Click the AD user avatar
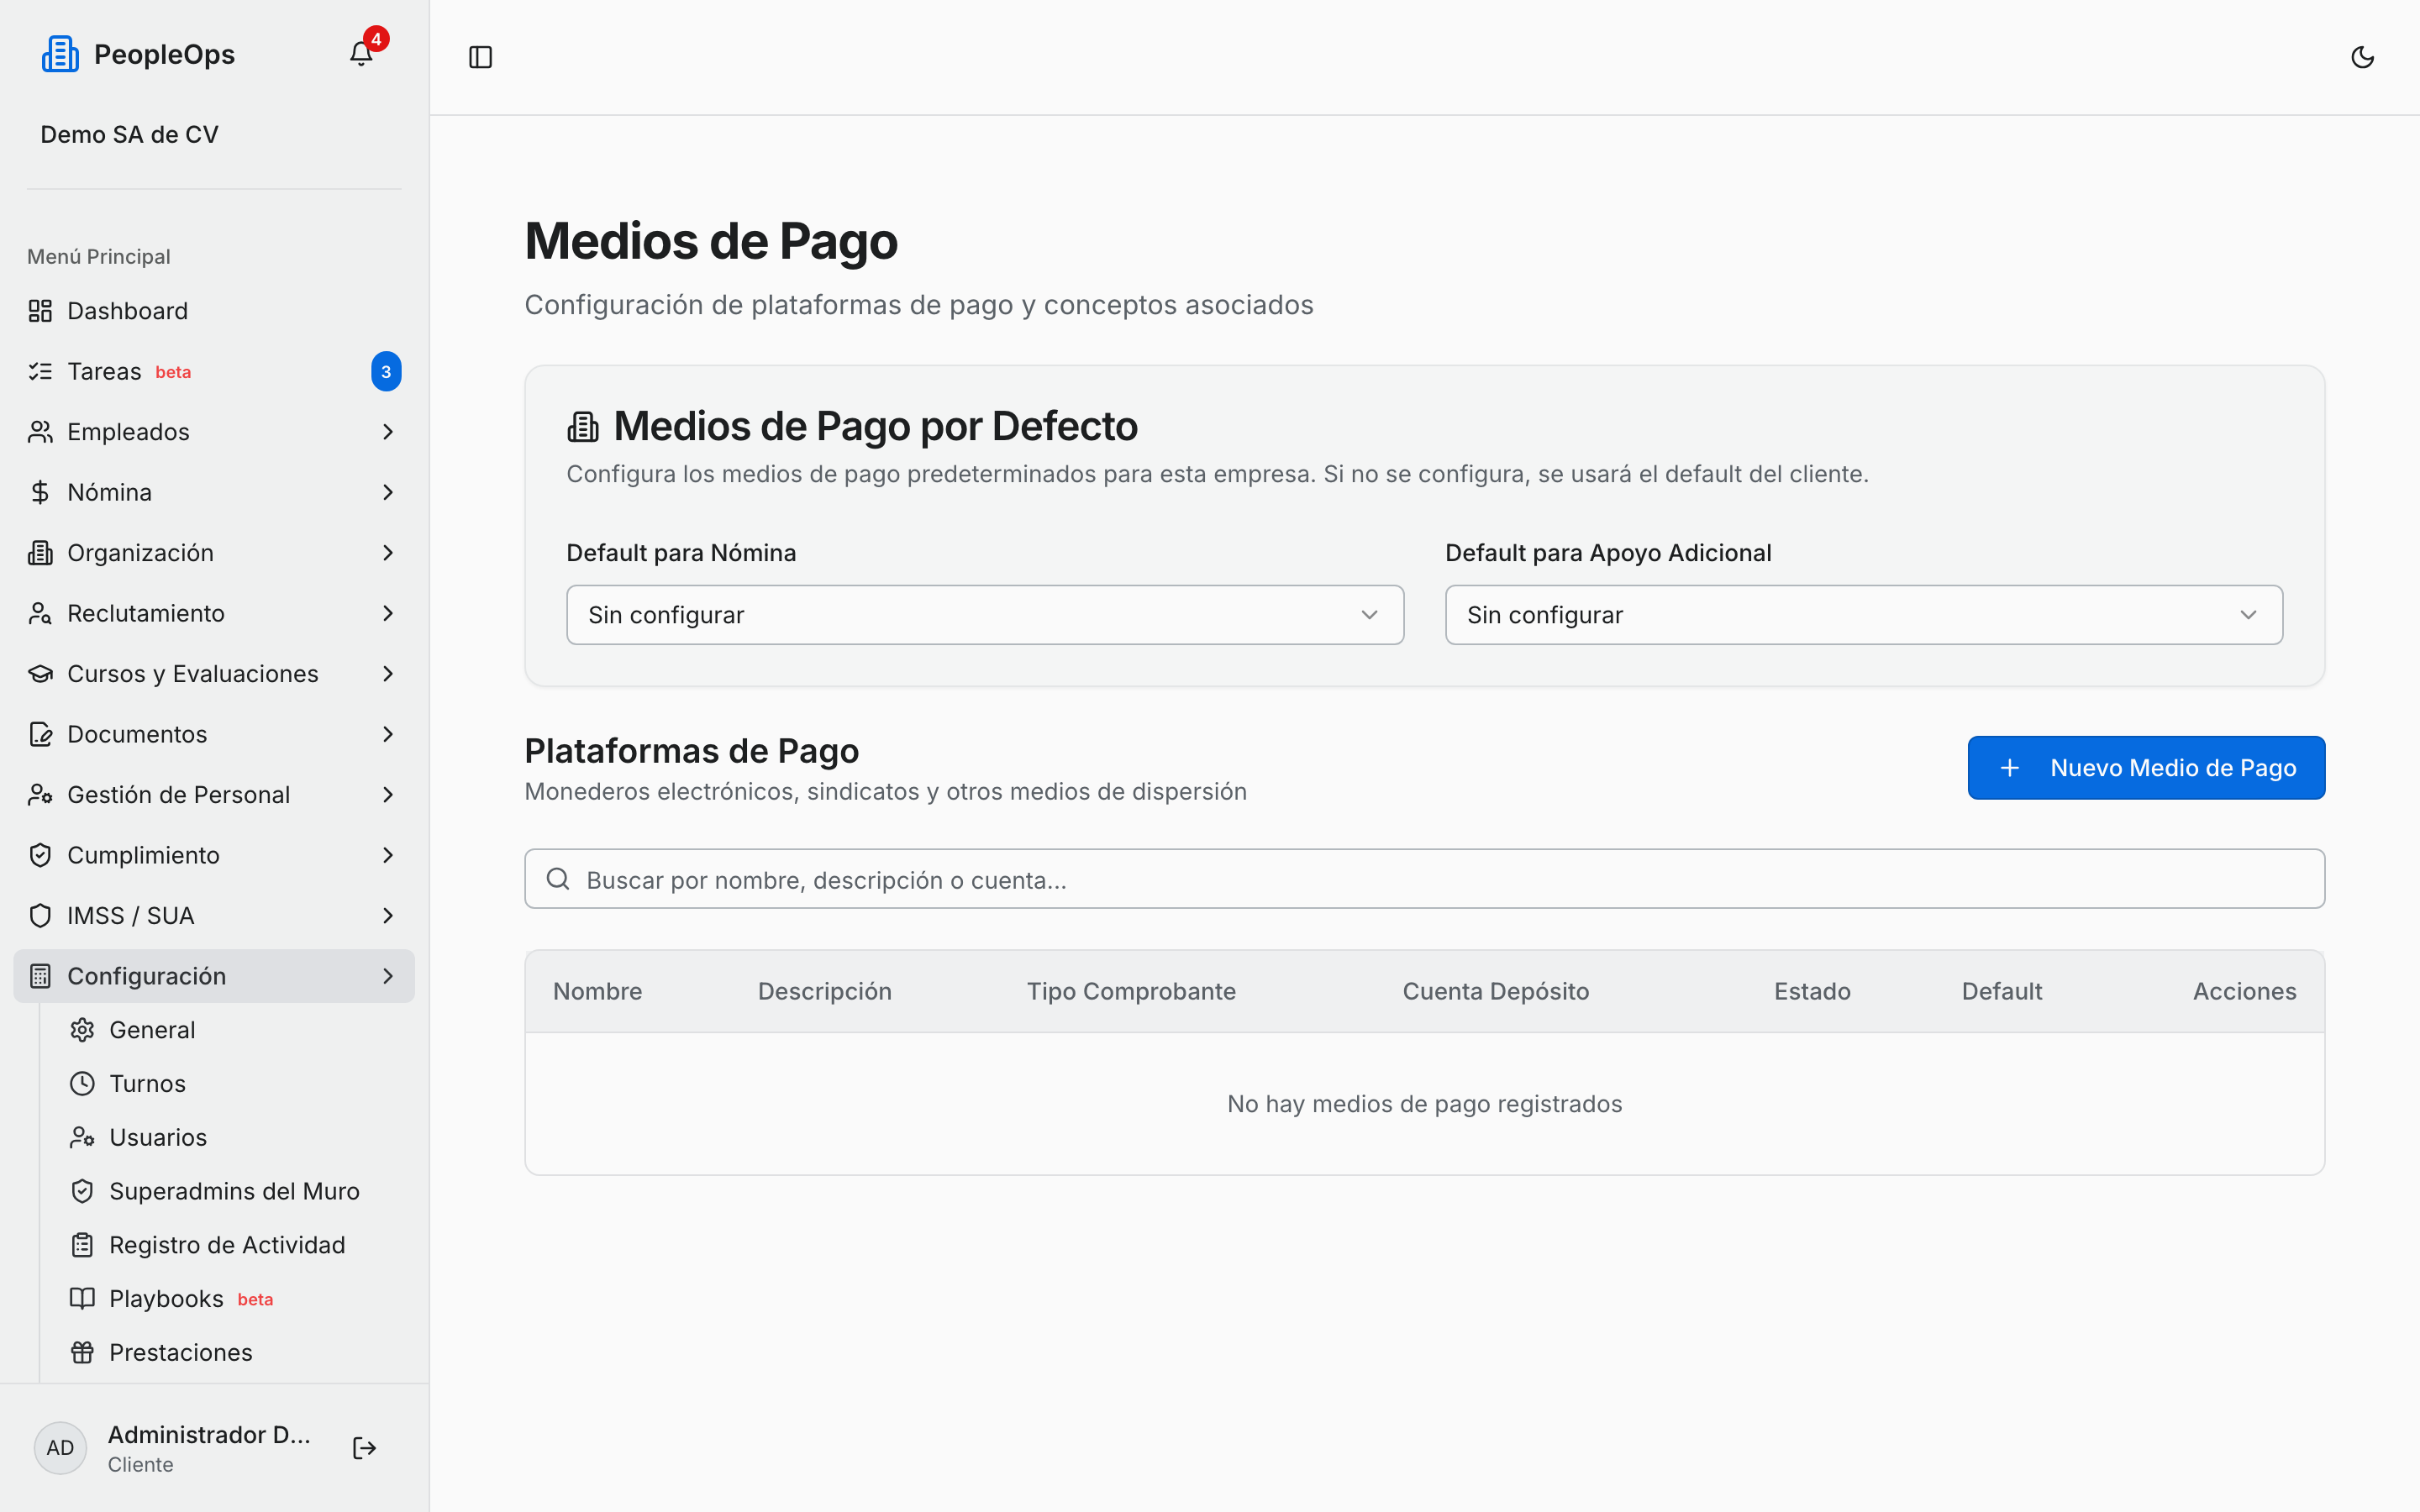 coord(60,1448)
